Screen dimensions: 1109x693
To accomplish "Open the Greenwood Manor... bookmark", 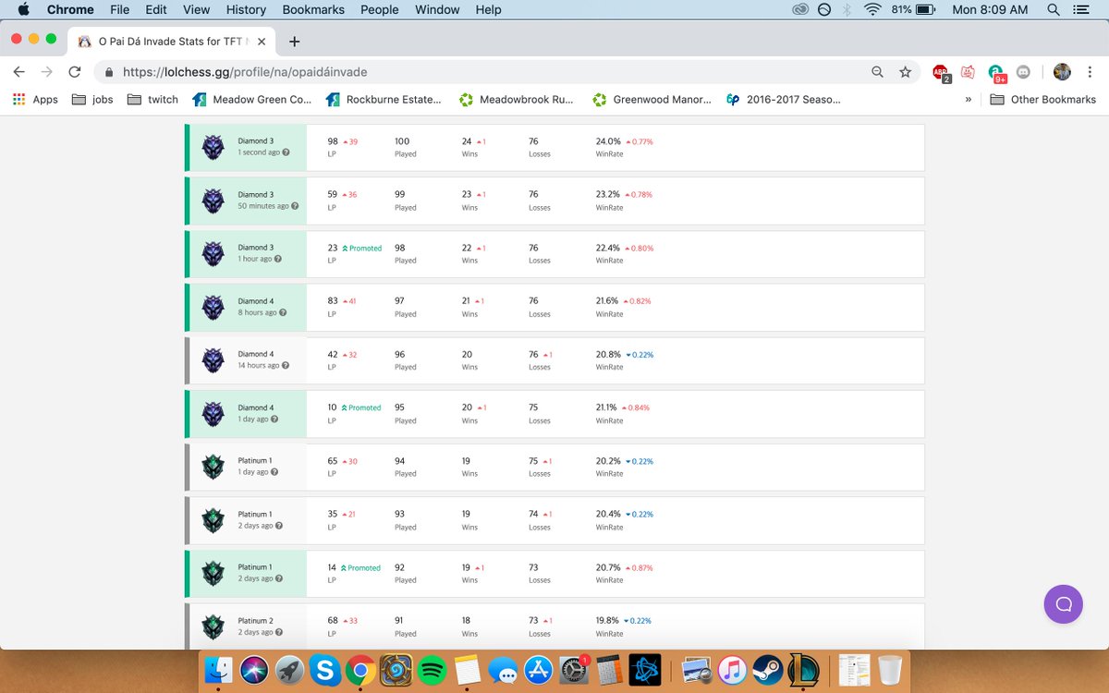I will click(652, 99).
